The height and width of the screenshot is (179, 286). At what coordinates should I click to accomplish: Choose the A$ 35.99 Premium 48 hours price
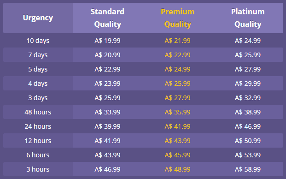point(177,112)
